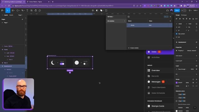Open the Present play dropdown
Screen dimensions: 199x112
190,10
